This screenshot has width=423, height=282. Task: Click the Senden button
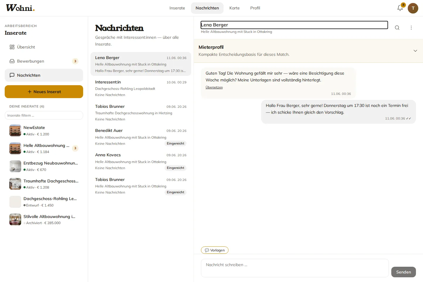[404, 272]
